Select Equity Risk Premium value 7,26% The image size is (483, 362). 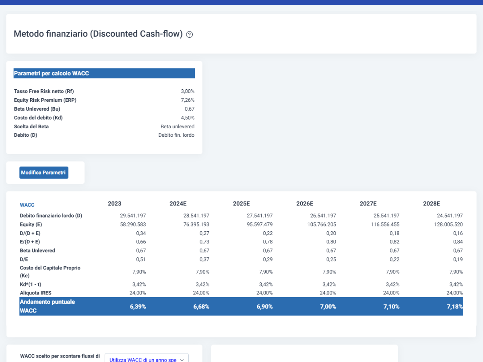(188, 100)
